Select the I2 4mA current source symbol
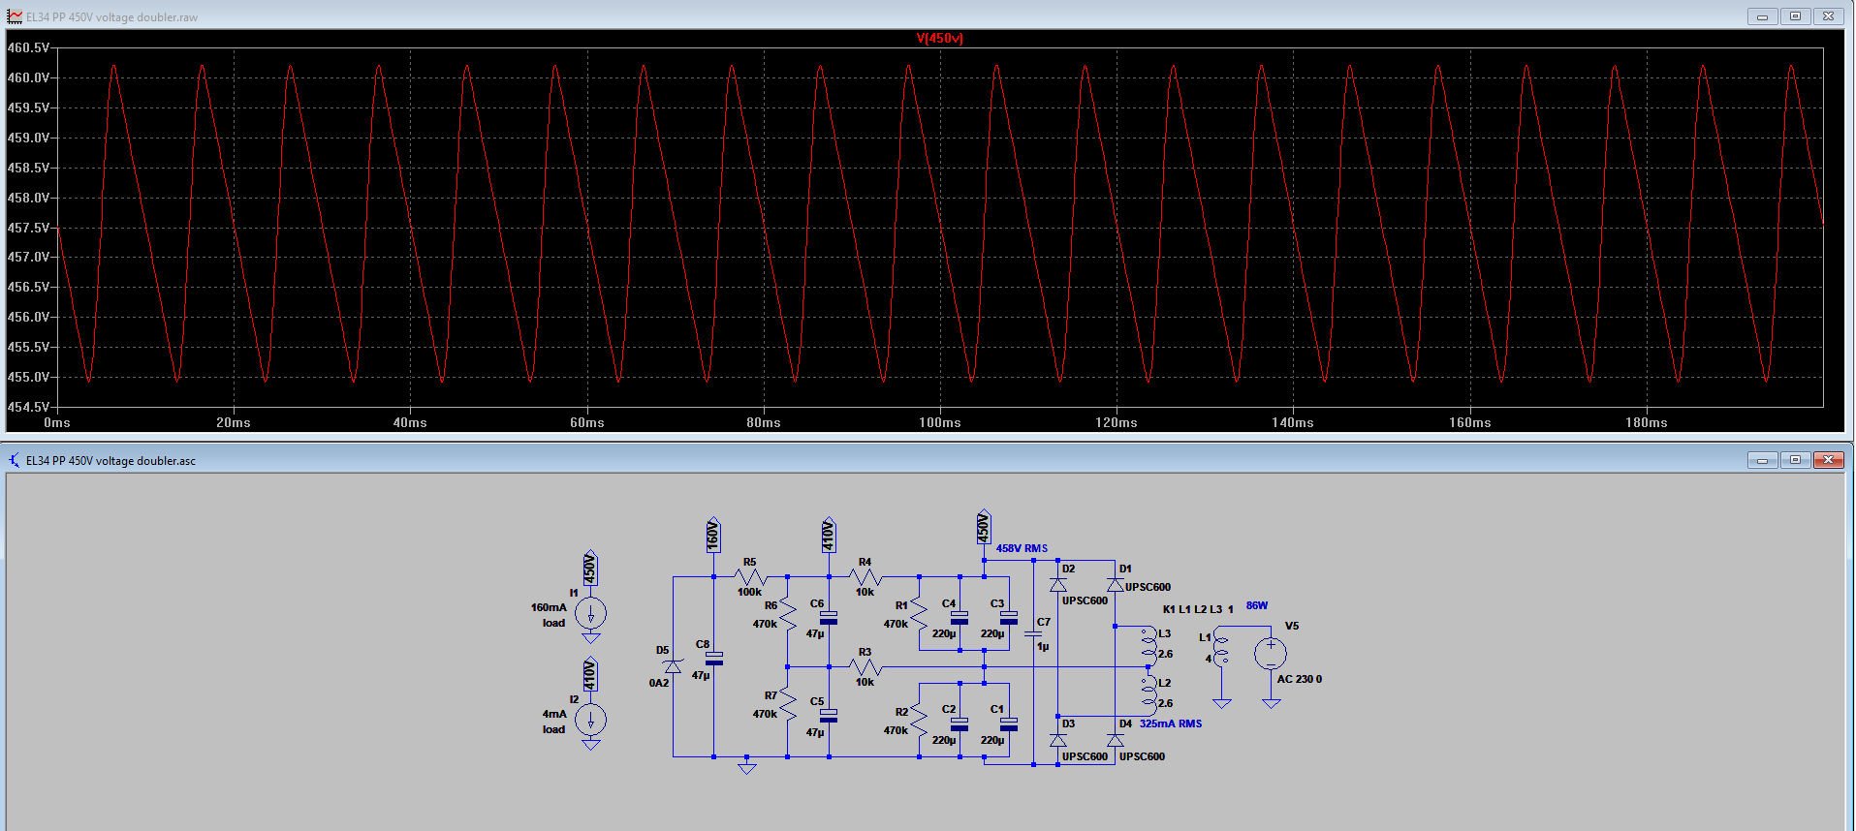1856x831 pixels. tap(590, 719)
